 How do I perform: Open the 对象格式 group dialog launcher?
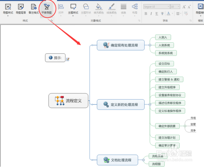[139, 21]
